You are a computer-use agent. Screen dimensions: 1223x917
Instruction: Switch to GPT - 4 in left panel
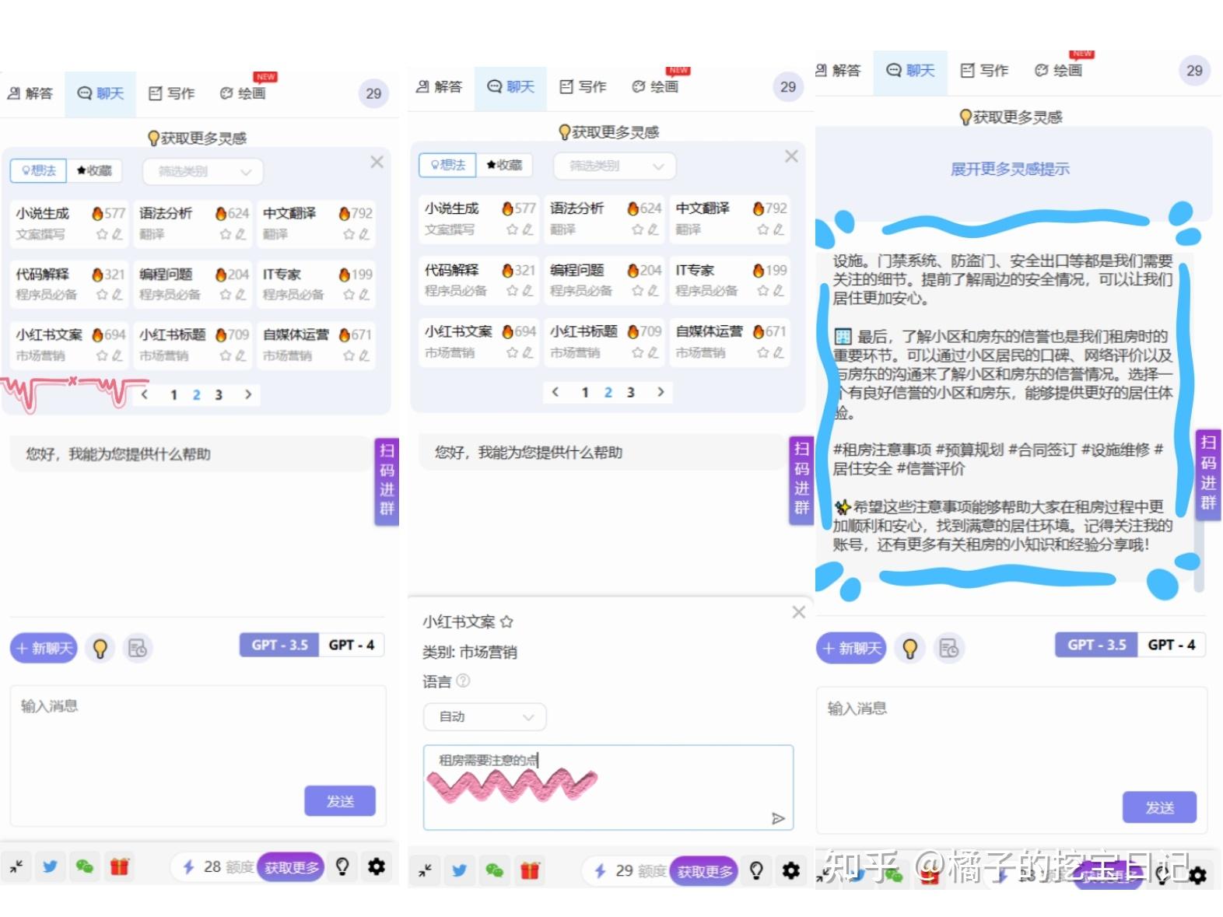(351, 645)
